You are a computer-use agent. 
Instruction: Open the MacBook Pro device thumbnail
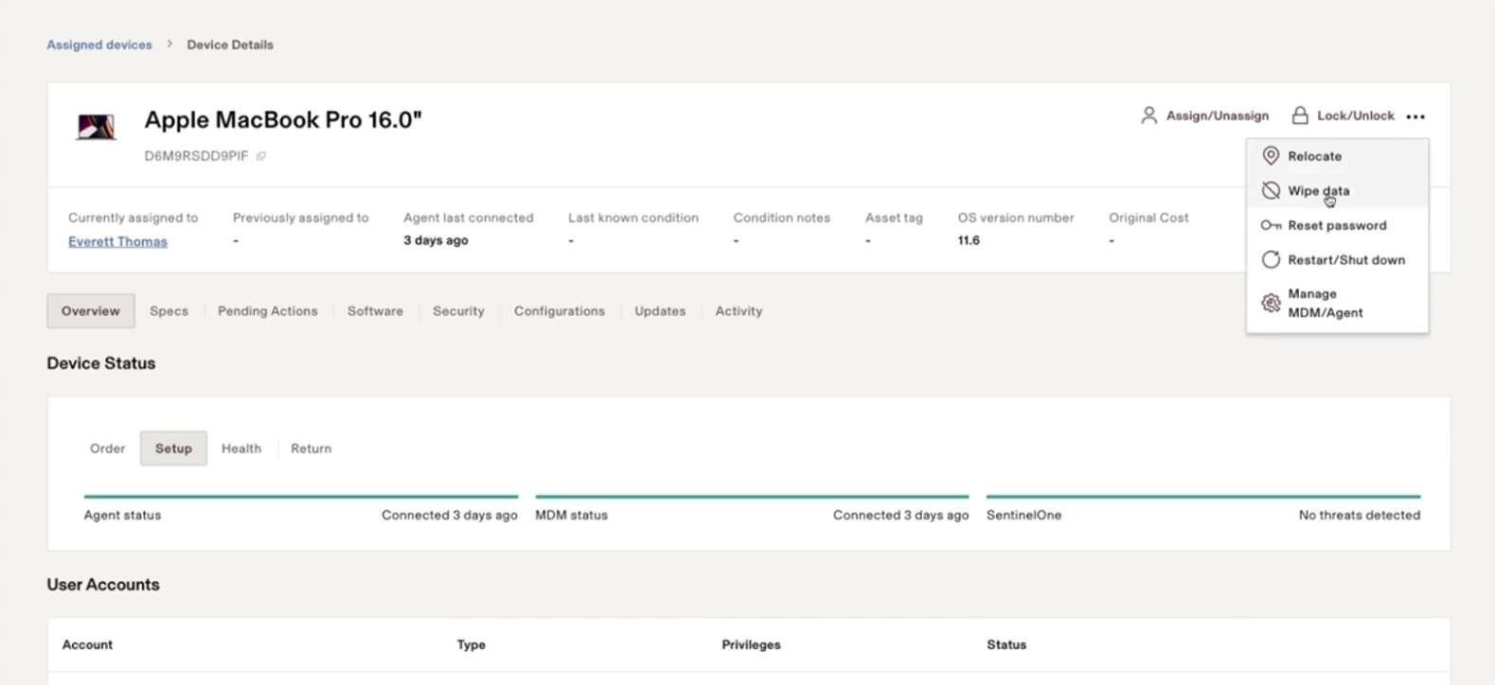click(x=96, y=126)
